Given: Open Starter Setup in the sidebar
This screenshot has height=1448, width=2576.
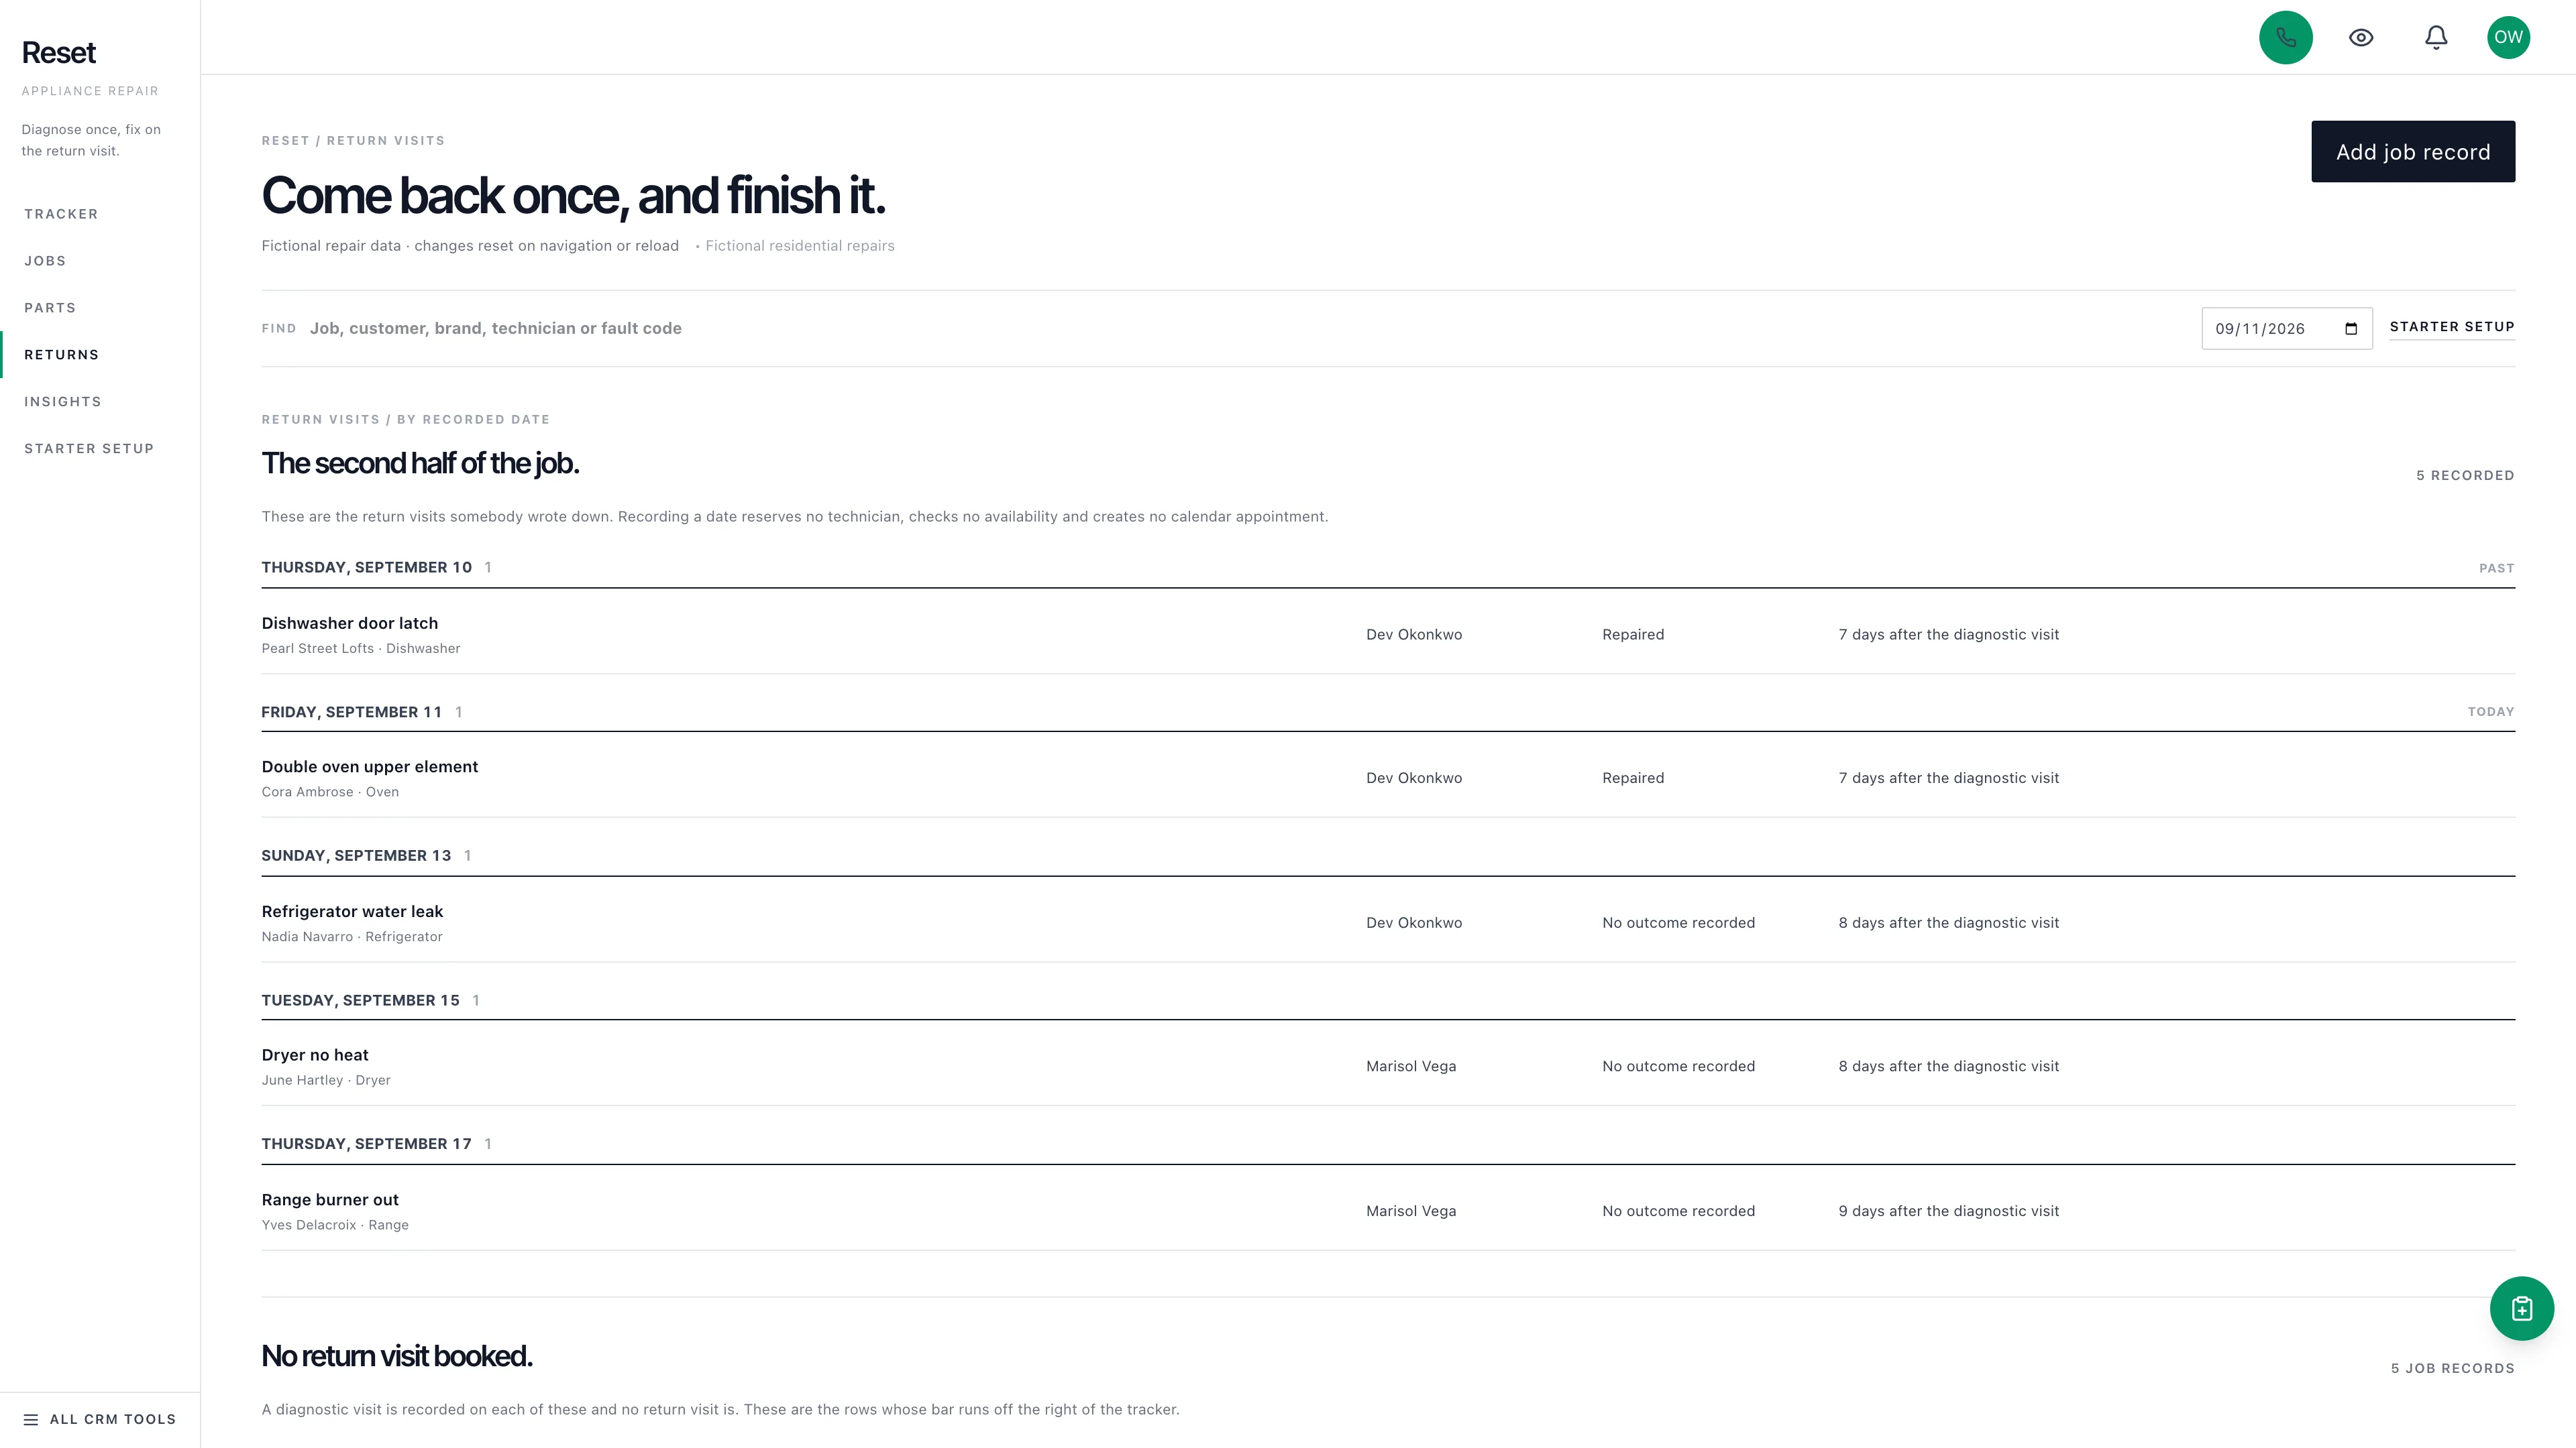Looking at the screenshot, I should pos(89,448).
